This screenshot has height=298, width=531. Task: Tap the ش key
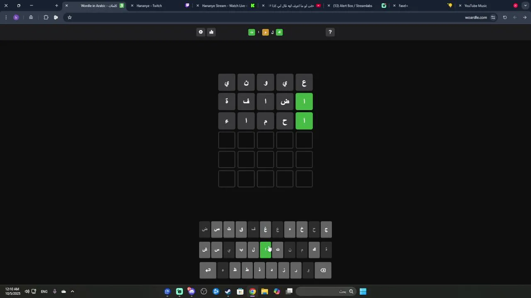coord(205,250)
